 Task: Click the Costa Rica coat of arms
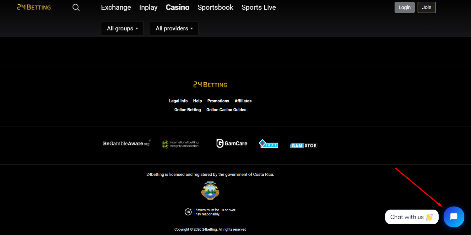point(210,191)
